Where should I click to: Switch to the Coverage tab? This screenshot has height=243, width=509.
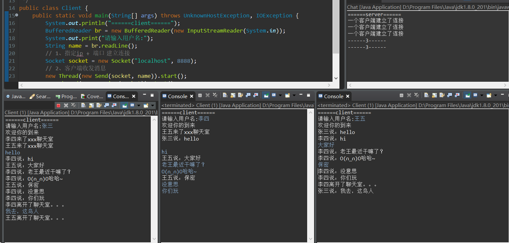click(92, 96)
